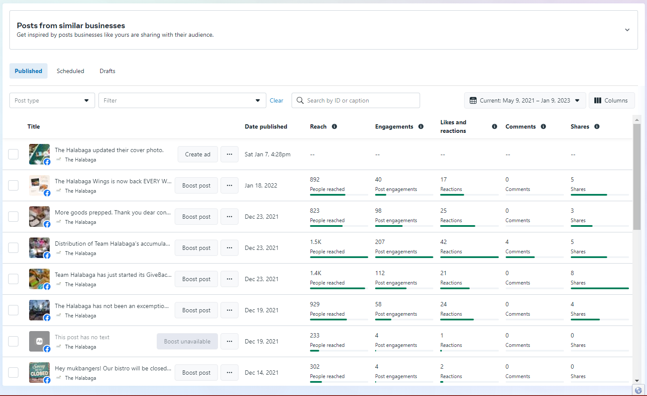
Task: Click the 207 Post engagements value
Action: 380,242
